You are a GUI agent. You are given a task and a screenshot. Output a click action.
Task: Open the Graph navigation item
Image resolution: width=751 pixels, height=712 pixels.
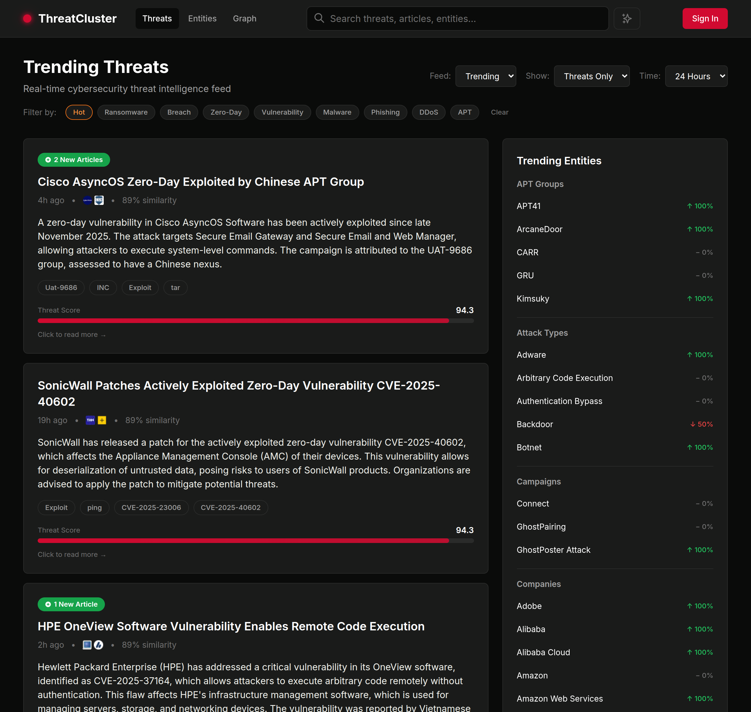click(244, 18)
